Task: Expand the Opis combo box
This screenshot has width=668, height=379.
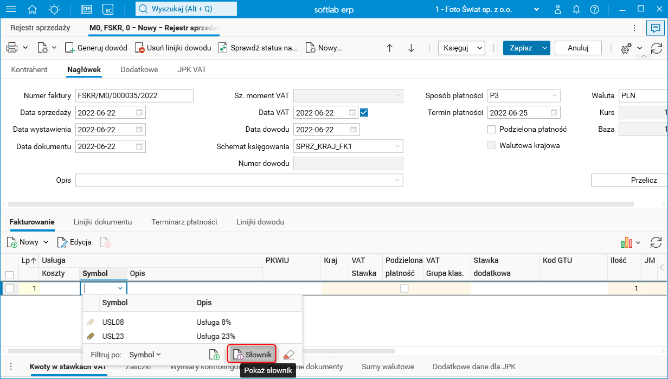Action: click(397, 180)
